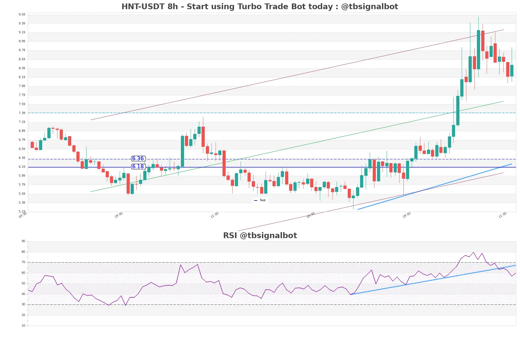This screenshot has width=520, height=347.
Task: Click the RSI 90 axis label
Action: point(23,241)
